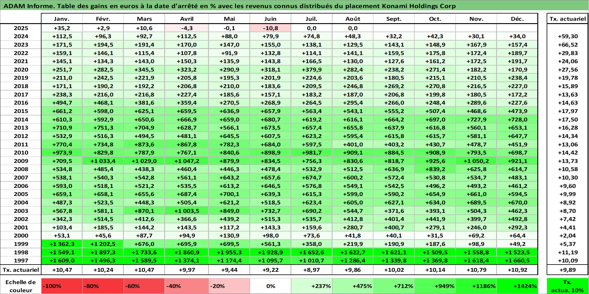Select the Déc. column header
This screenshot has width=589, height=294.
517,19
